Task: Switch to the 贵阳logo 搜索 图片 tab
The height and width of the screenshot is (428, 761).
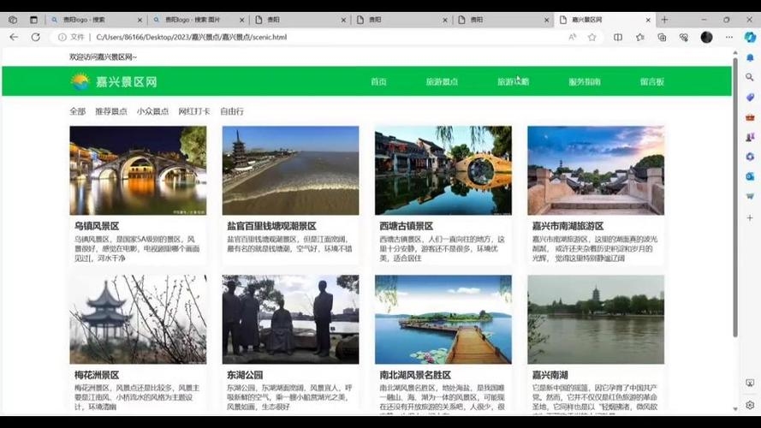Action: (198, 20)
